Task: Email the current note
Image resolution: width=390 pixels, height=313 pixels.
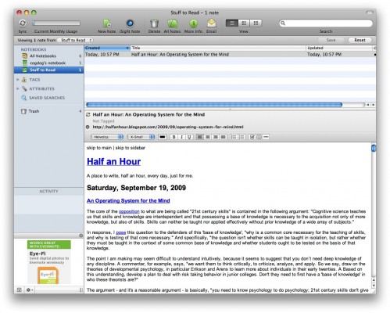Action: [212, 23]
